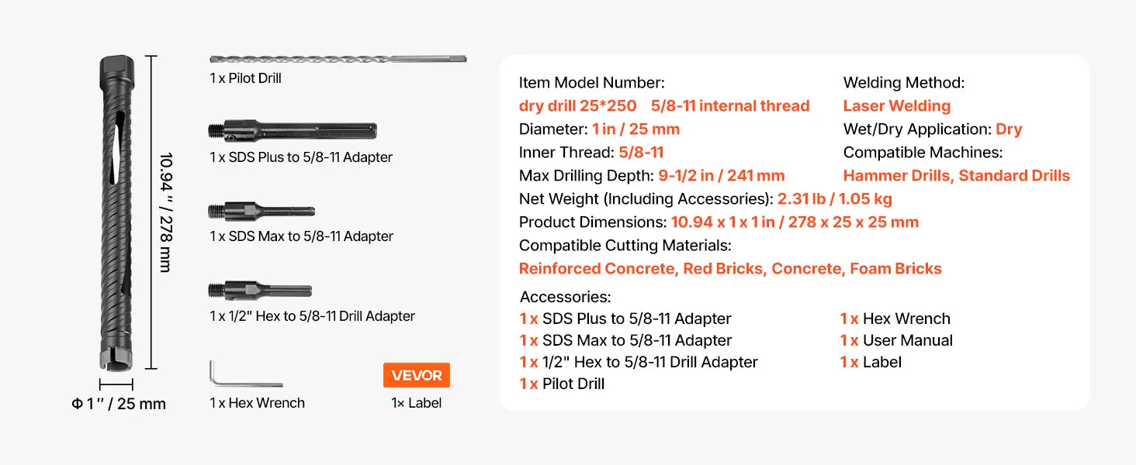Select the 'Inner Thread: 5/8-11' line
This screenshot has width=1136, height=465.
(x=591, y=153)
